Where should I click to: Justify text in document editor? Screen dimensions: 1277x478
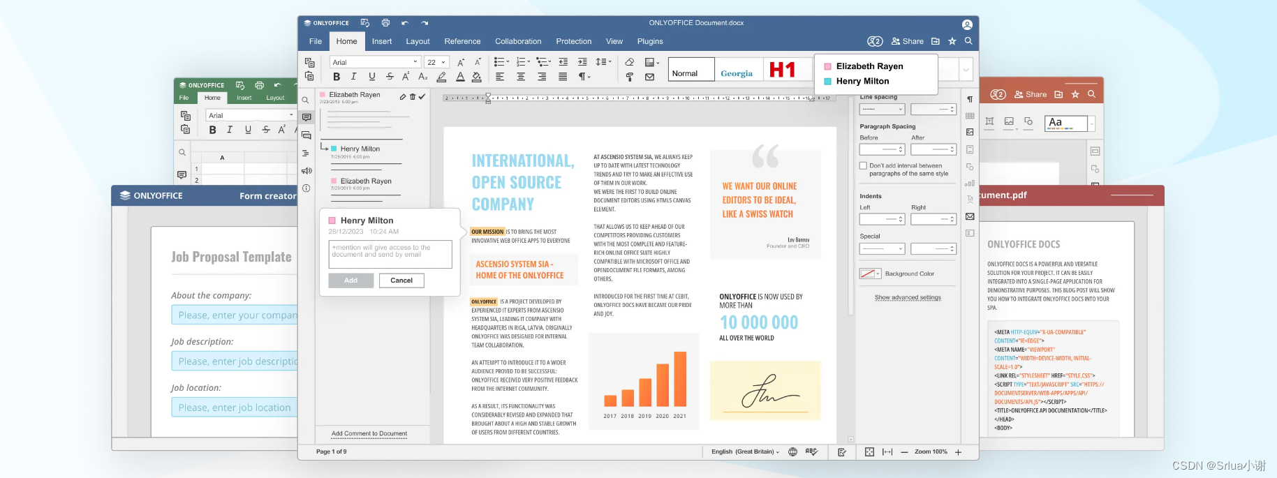(x=563, y=77)
